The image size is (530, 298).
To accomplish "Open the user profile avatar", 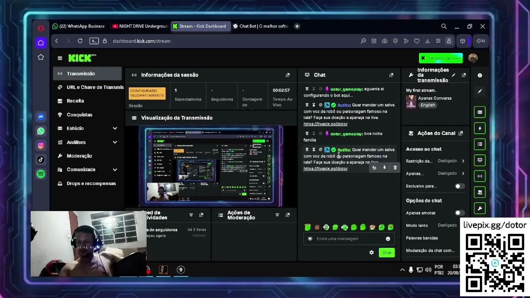I will point(473,58).
